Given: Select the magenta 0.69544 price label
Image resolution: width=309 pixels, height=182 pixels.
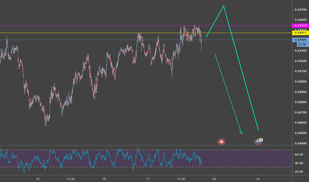Looking at the screenshot, I should coord(300,25).
